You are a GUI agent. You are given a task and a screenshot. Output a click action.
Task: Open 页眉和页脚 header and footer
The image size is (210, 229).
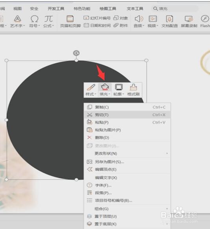point(70,21)
